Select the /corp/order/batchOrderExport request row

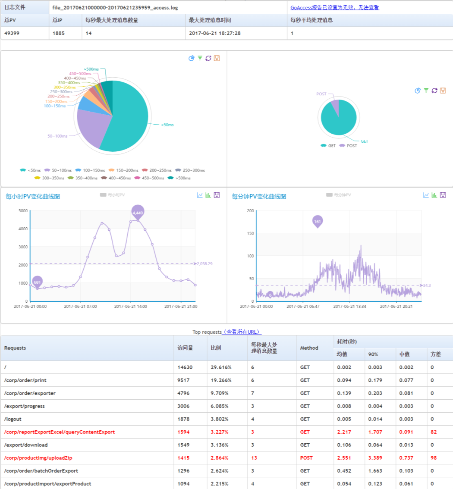227,471
